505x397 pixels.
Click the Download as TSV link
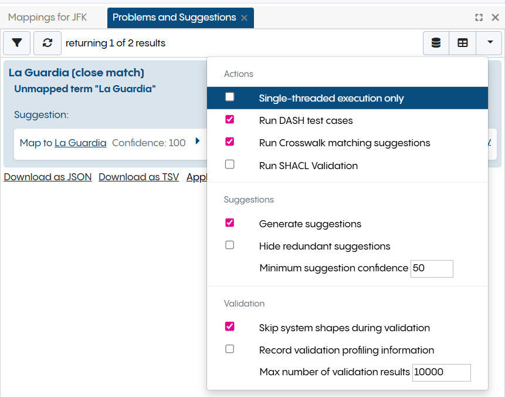138,177
